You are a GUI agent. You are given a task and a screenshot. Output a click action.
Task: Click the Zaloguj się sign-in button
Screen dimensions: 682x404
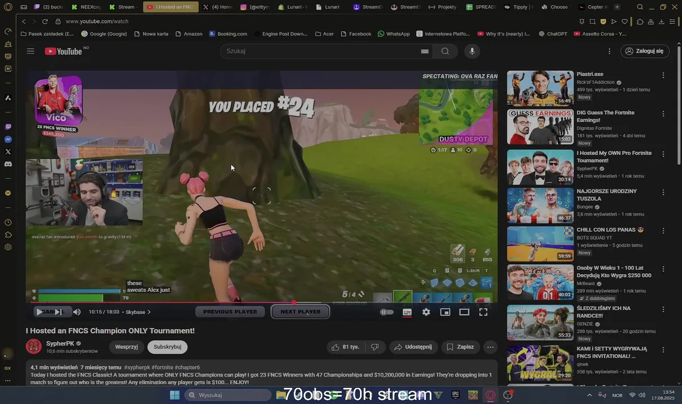(645, 51)
